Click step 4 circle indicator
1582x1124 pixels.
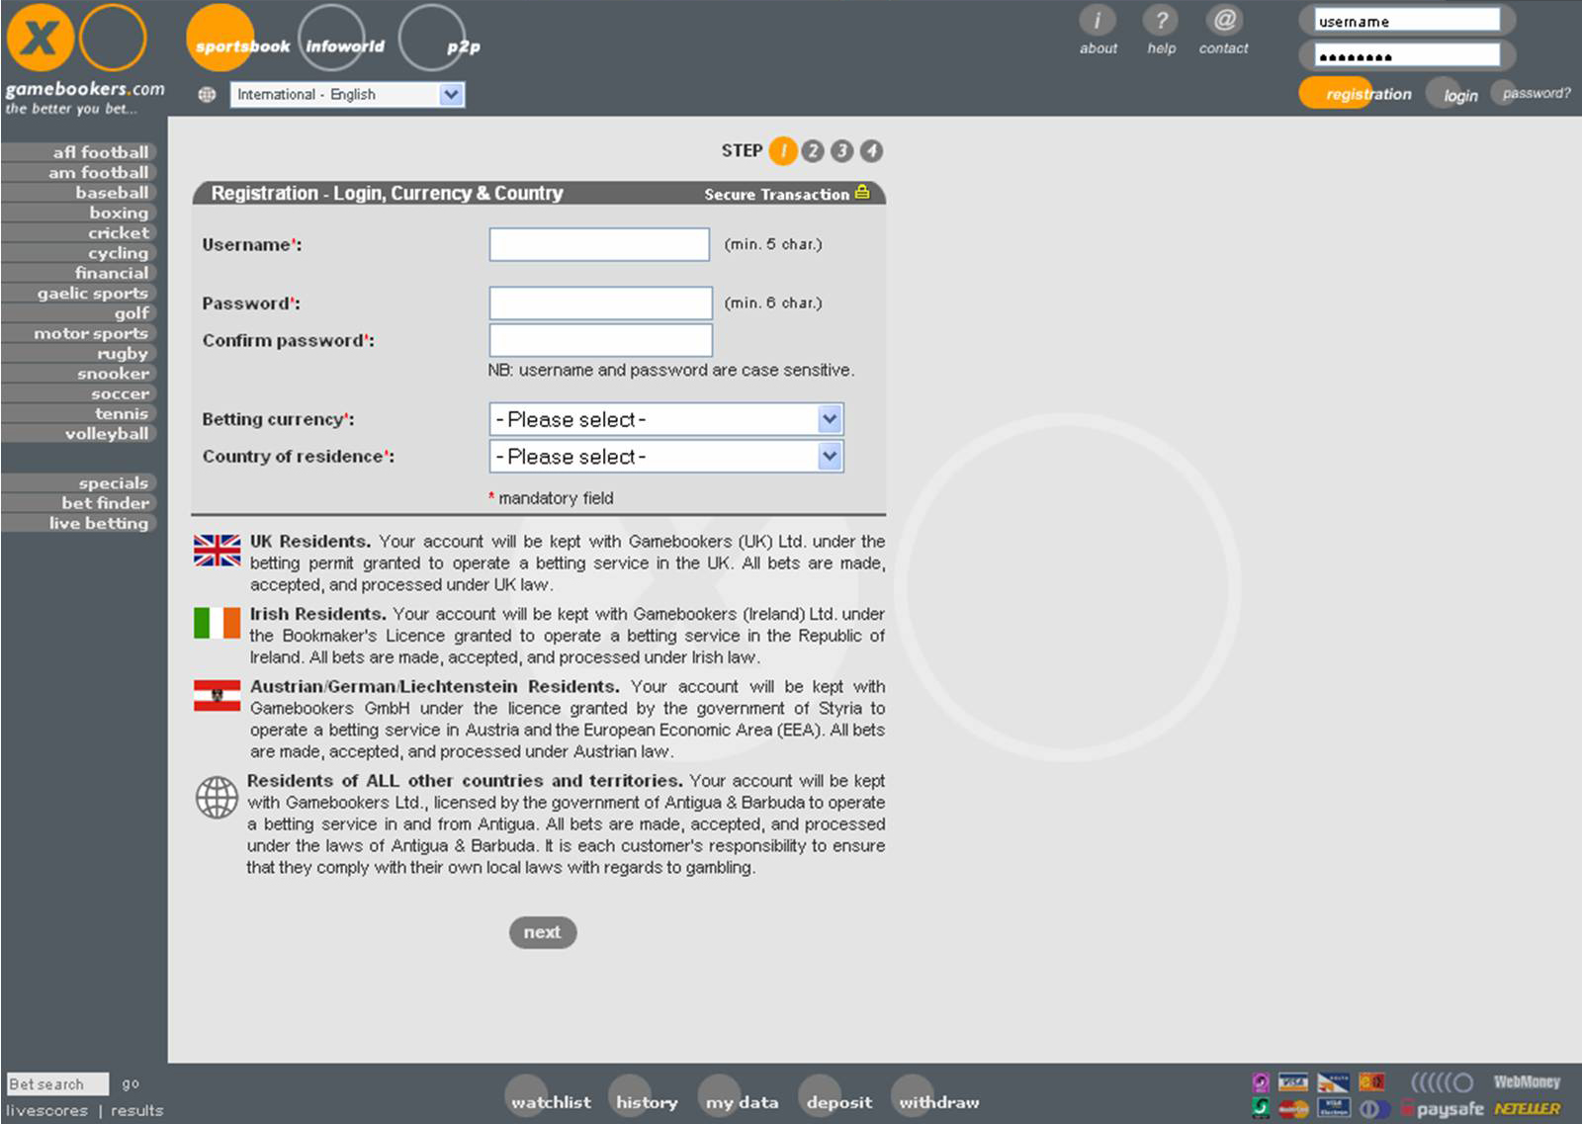click(x=871, y=150)
